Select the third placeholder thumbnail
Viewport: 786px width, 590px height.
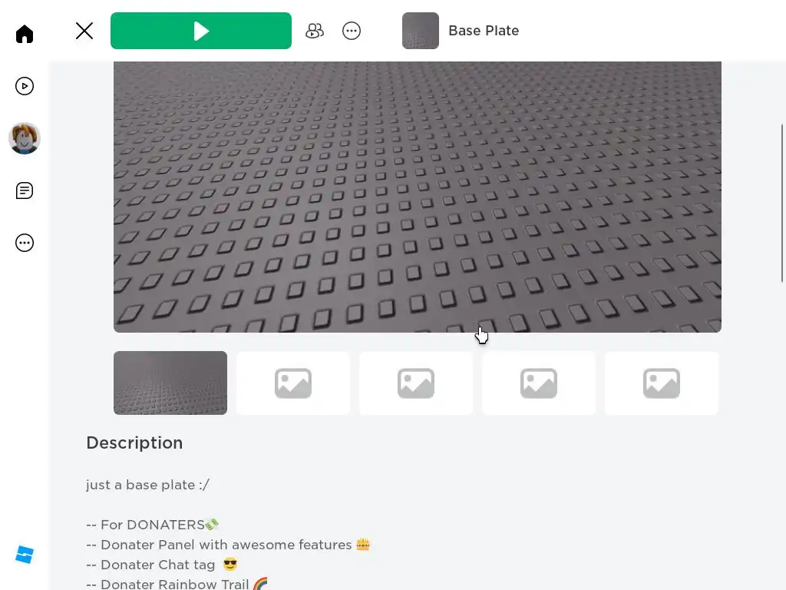pos(416,383)
